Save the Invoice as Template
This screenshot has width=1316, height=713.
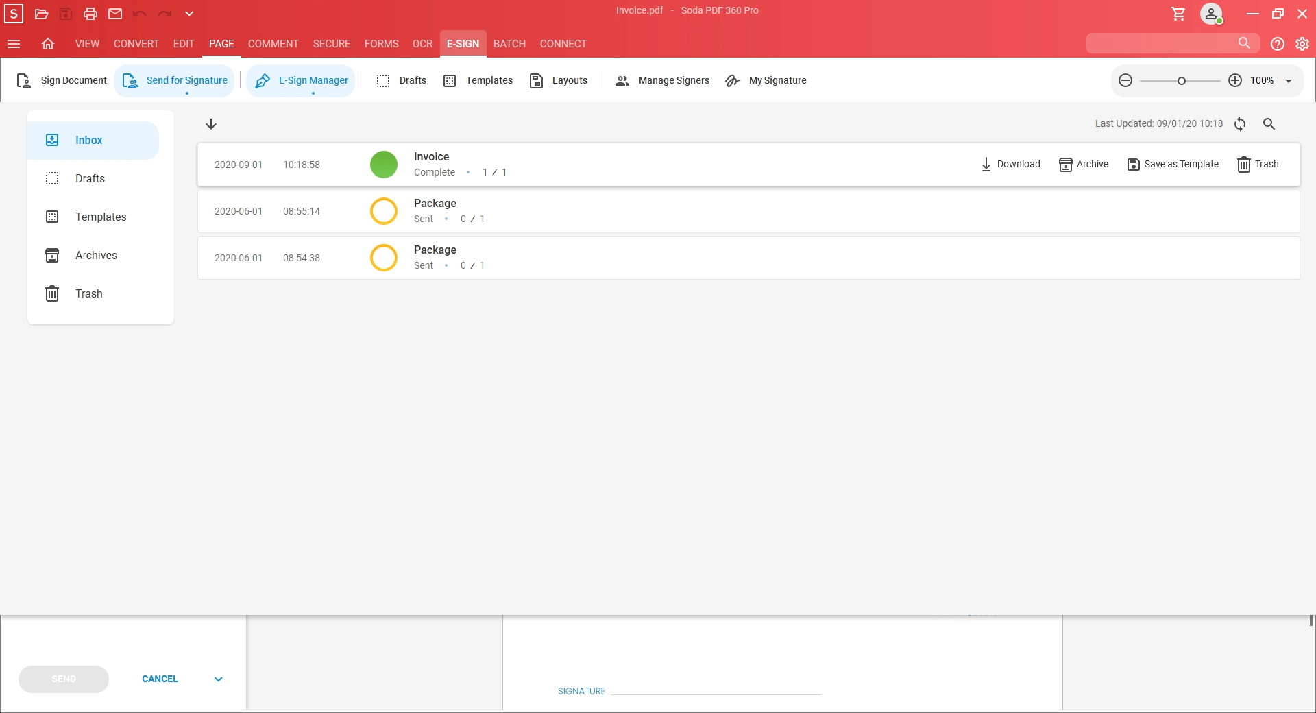[1173, 165]
